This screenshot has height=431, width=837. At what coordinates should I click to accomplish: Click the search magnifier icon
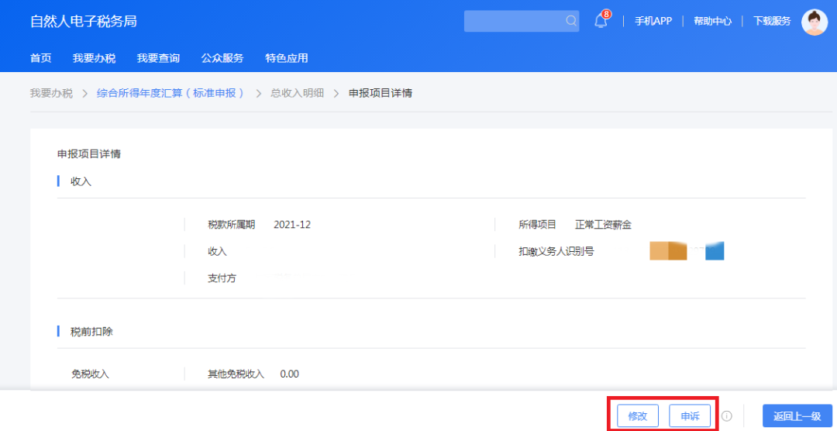click(x=570, y=21)
